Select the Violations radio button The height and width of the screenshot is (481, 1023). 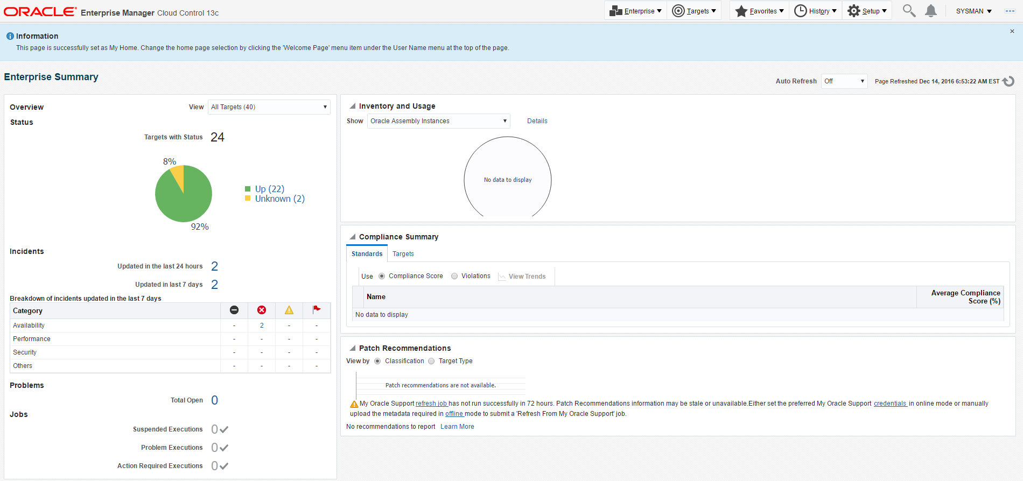pyautogui.click(x=454, y=276)
